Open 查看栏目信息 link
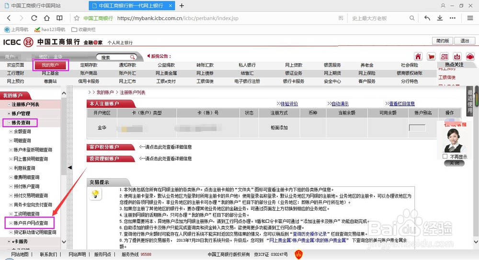 [402, 104]
